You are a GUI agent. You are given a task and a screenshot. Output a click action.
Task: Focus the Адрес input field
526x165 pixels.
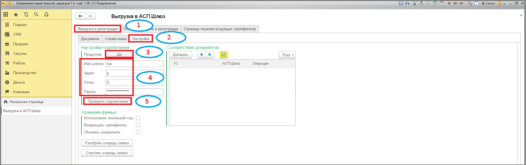[135, 73]
